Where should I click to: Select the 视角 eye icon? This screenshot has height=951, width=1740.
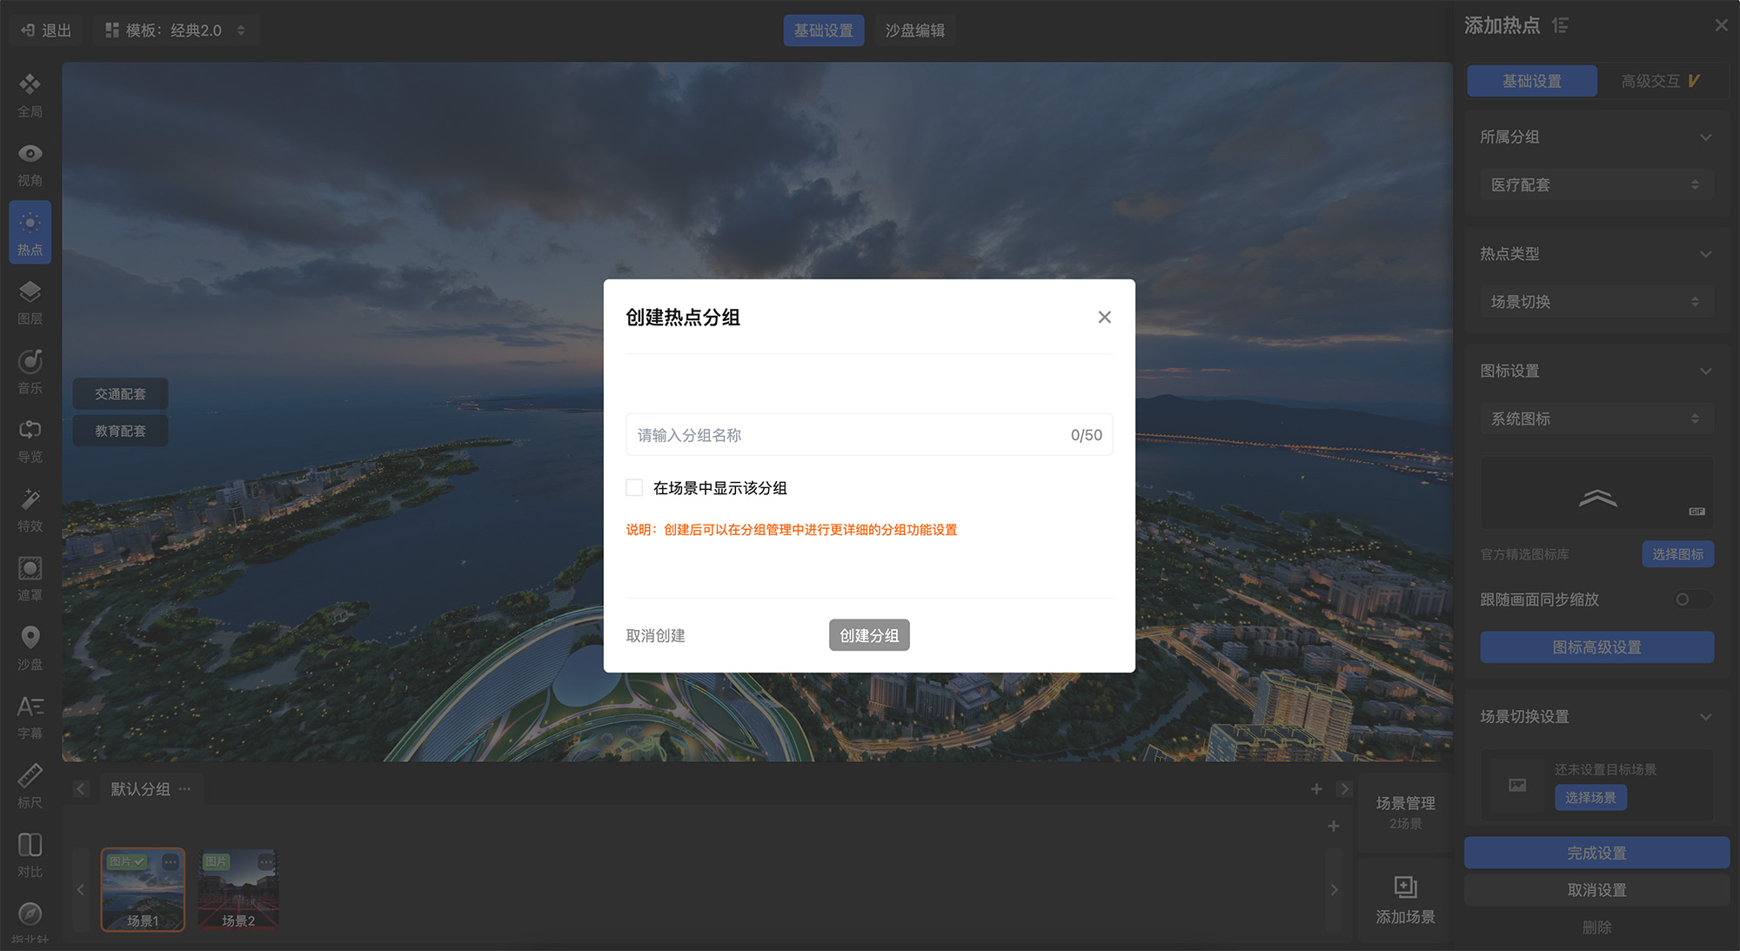click(30, 154)
